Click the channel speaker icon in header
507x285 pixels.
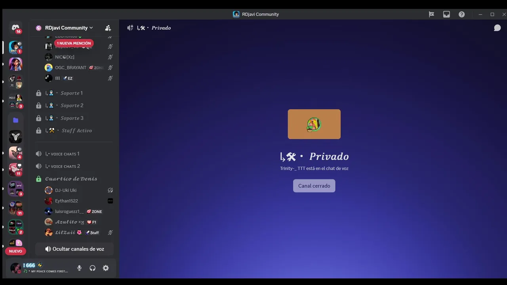coord(130,28)
